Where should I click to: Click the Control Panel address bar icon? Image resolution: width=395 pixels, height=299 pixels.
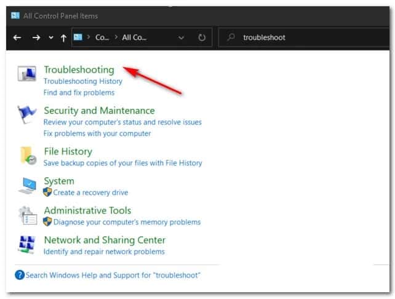(x=78, y=38)
